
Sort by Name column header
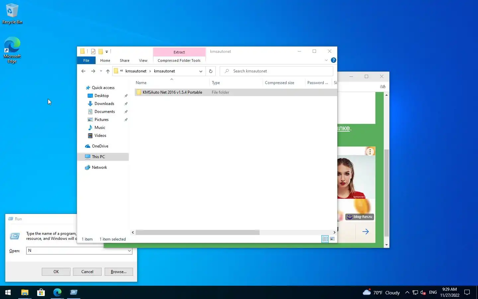click(172, 83)
